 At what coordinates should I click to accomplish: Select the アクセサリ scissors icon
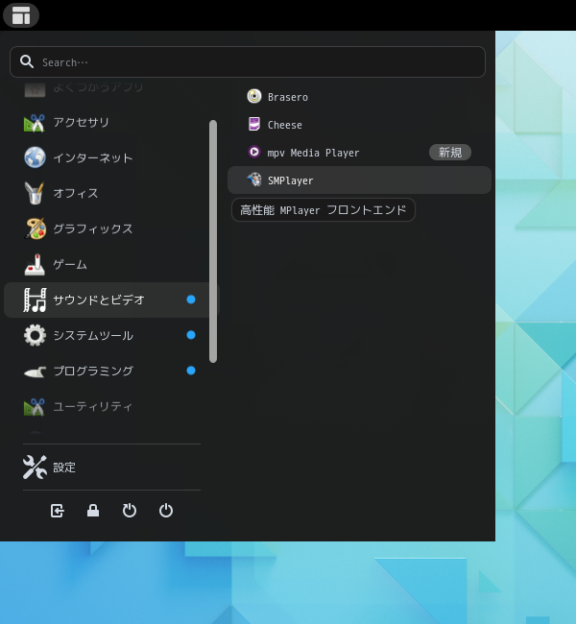click(x=35, y=123)
